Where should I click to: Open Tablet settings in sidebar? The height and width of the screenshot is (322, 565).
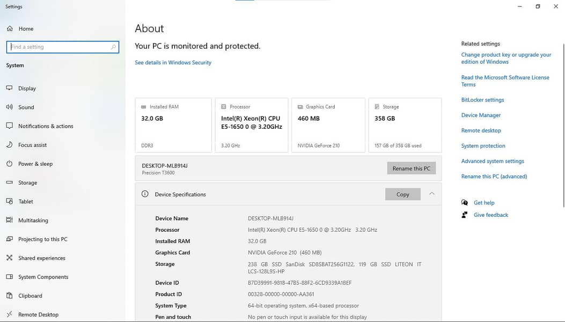pyautogui.click(x=63, y=202)
